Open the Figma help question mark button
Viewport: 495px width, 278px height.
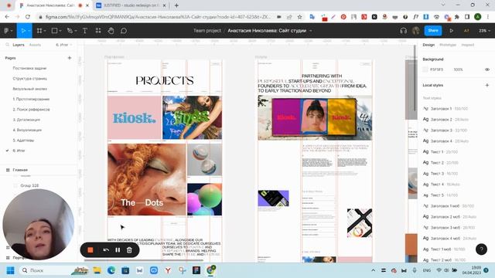click(x=481, y=249)
